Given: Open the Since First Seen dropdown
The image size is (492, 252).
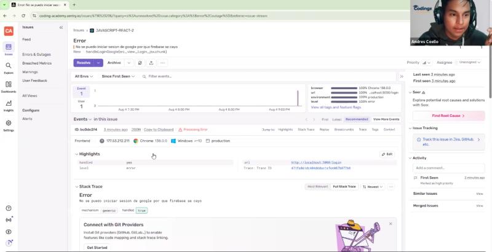Looking at the screenshot, I should pos(118,76).
